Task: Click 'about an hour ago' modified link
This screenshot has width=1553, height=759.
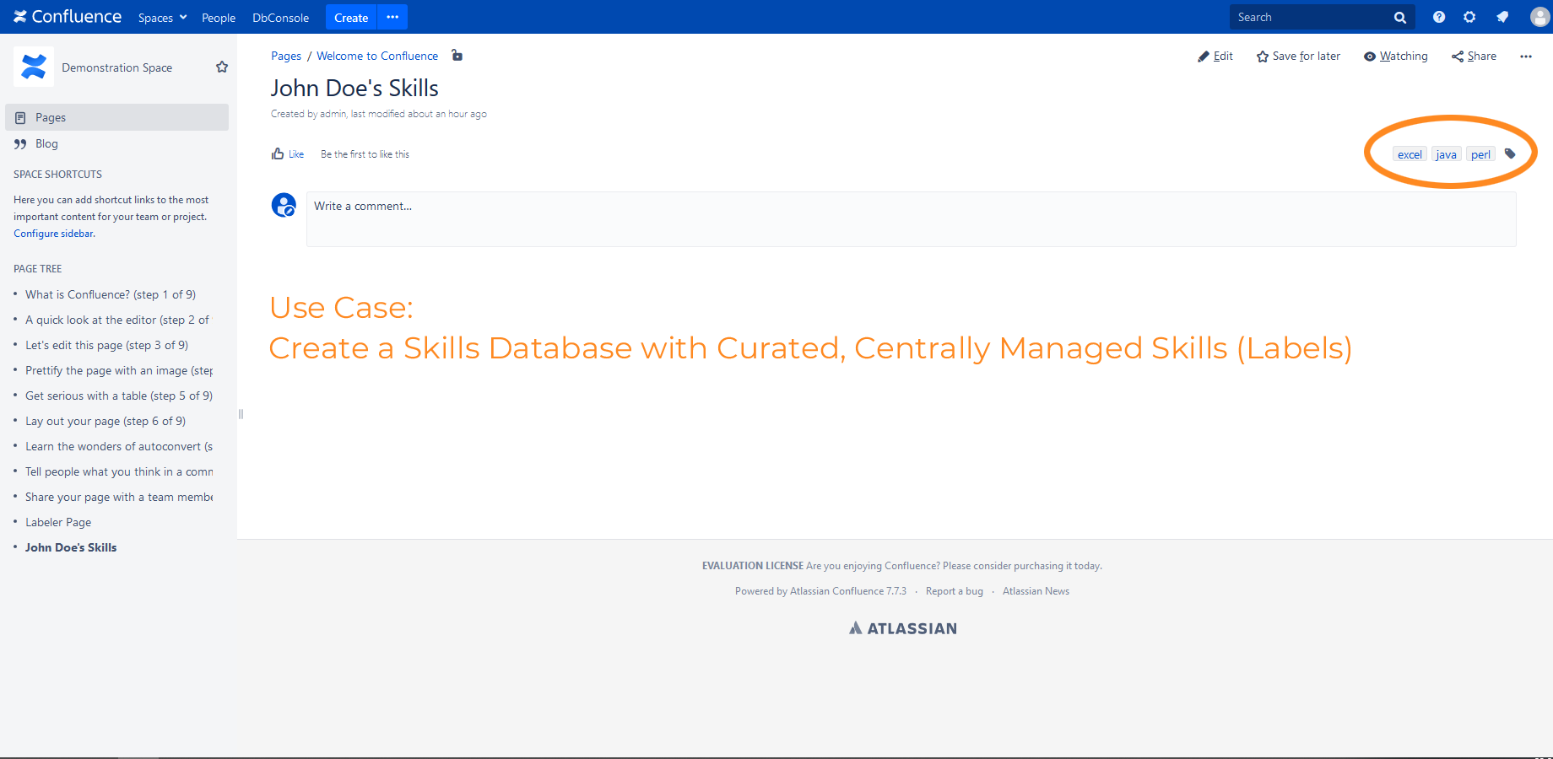Action: point(447,114)
